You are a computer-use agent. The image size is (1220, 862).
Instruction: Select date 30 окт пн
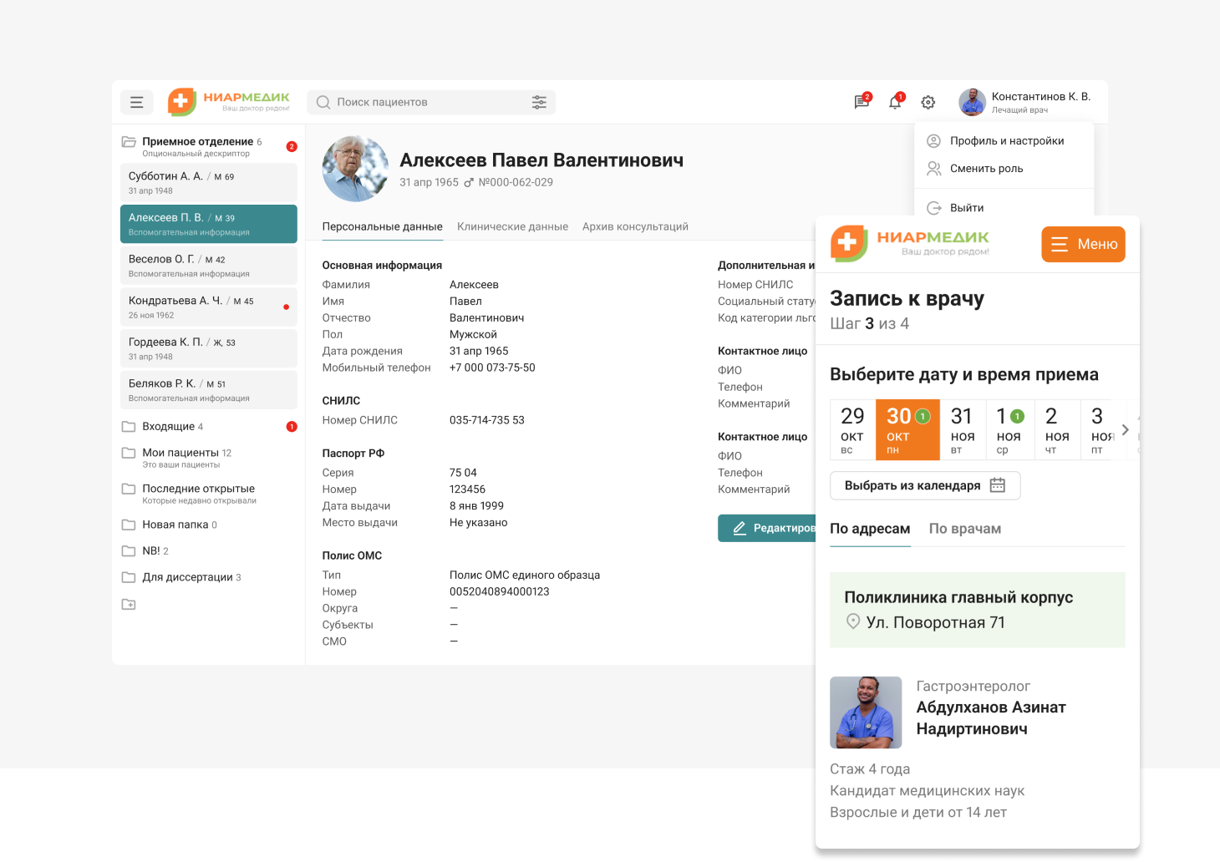[907, 429]
